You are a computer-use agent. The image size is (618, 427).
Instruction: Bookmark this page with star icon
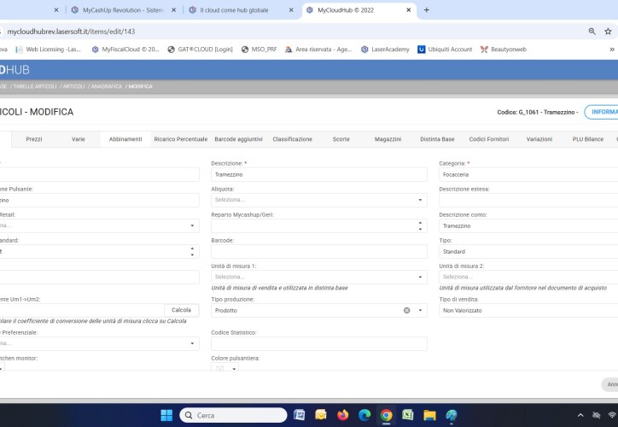[x=611, y=30]
